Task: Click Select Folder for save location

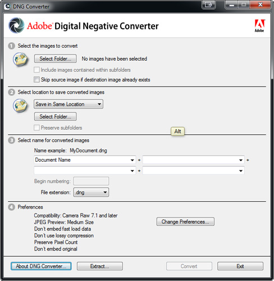Action: pyautogui.click(x=56, y=116)
